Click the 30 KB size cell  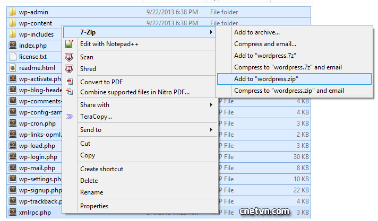tap(301, 157)
